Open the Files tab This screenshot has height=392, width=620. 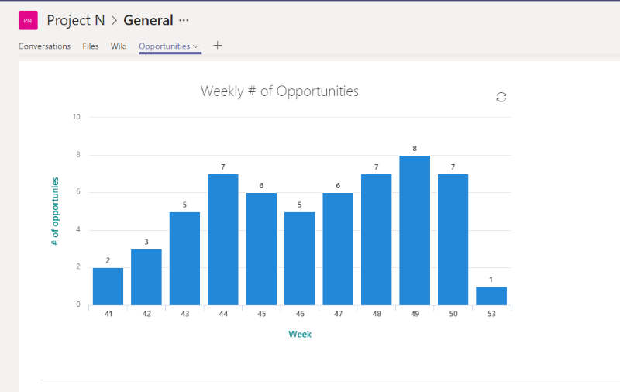click(x=91, y=46)
